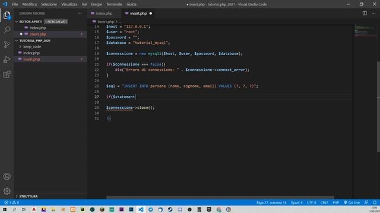Screen dimensions: 380x213
Task: Click $connessione->close(); on line 29
Action: [130, 108]
